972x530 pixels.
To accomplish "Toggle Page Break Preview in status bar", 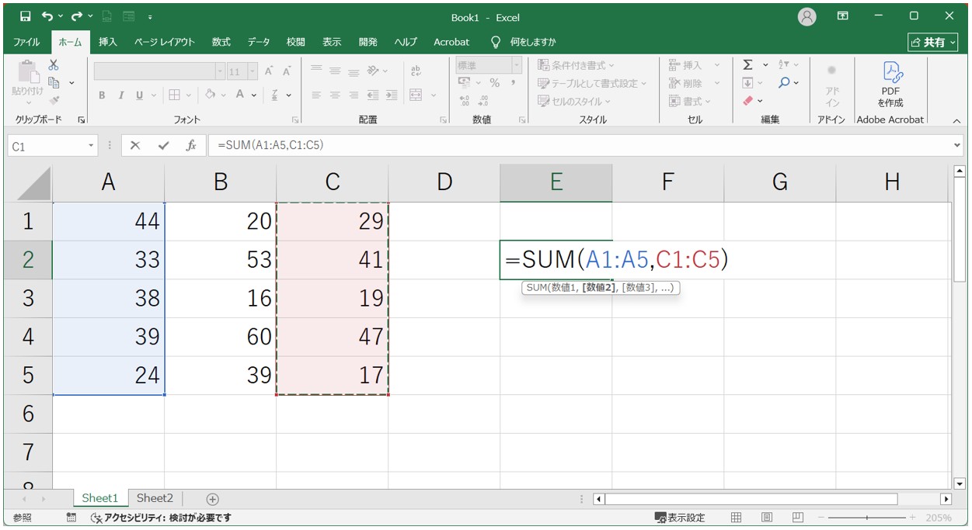I will pyautogui.click(x=797, y=517).
